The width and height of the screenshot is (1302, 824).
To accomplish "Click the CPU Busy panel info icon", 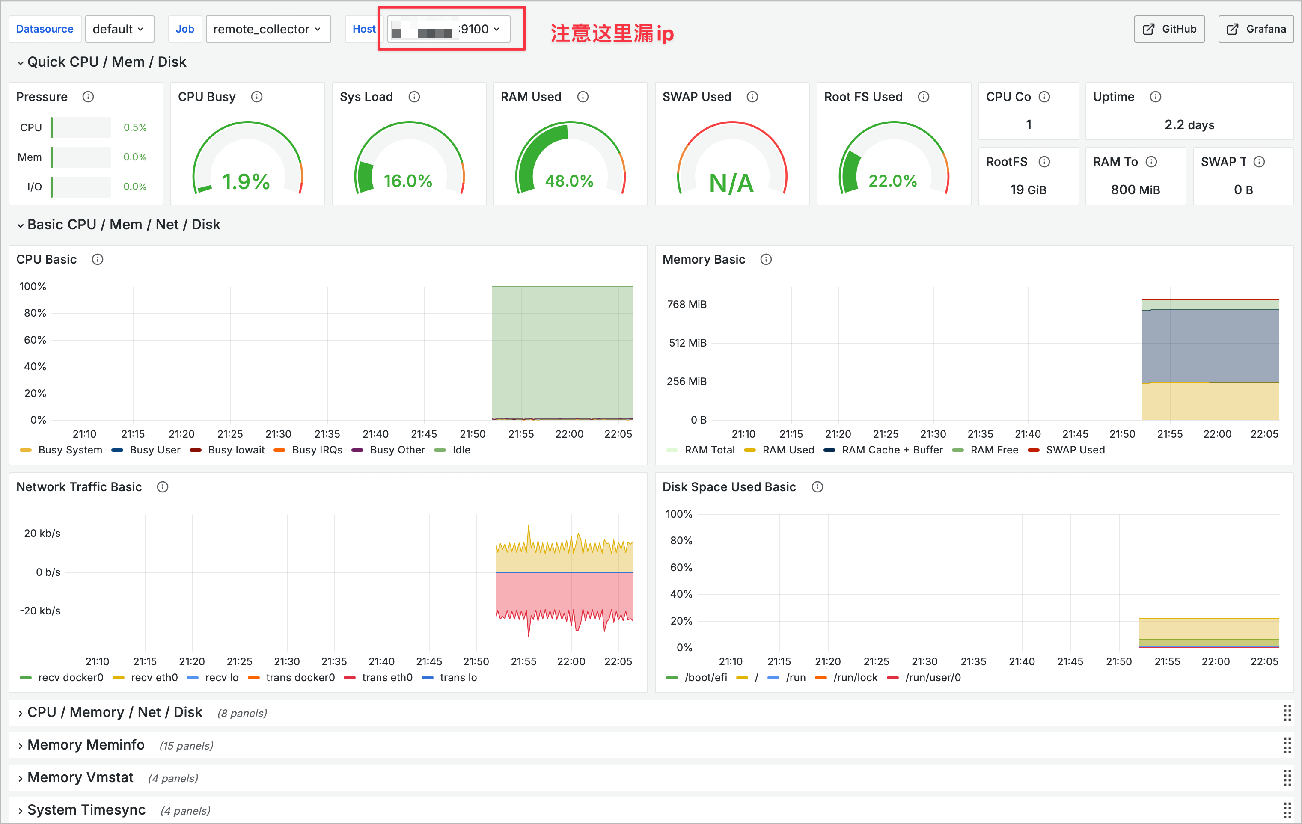I will (257, 97).
